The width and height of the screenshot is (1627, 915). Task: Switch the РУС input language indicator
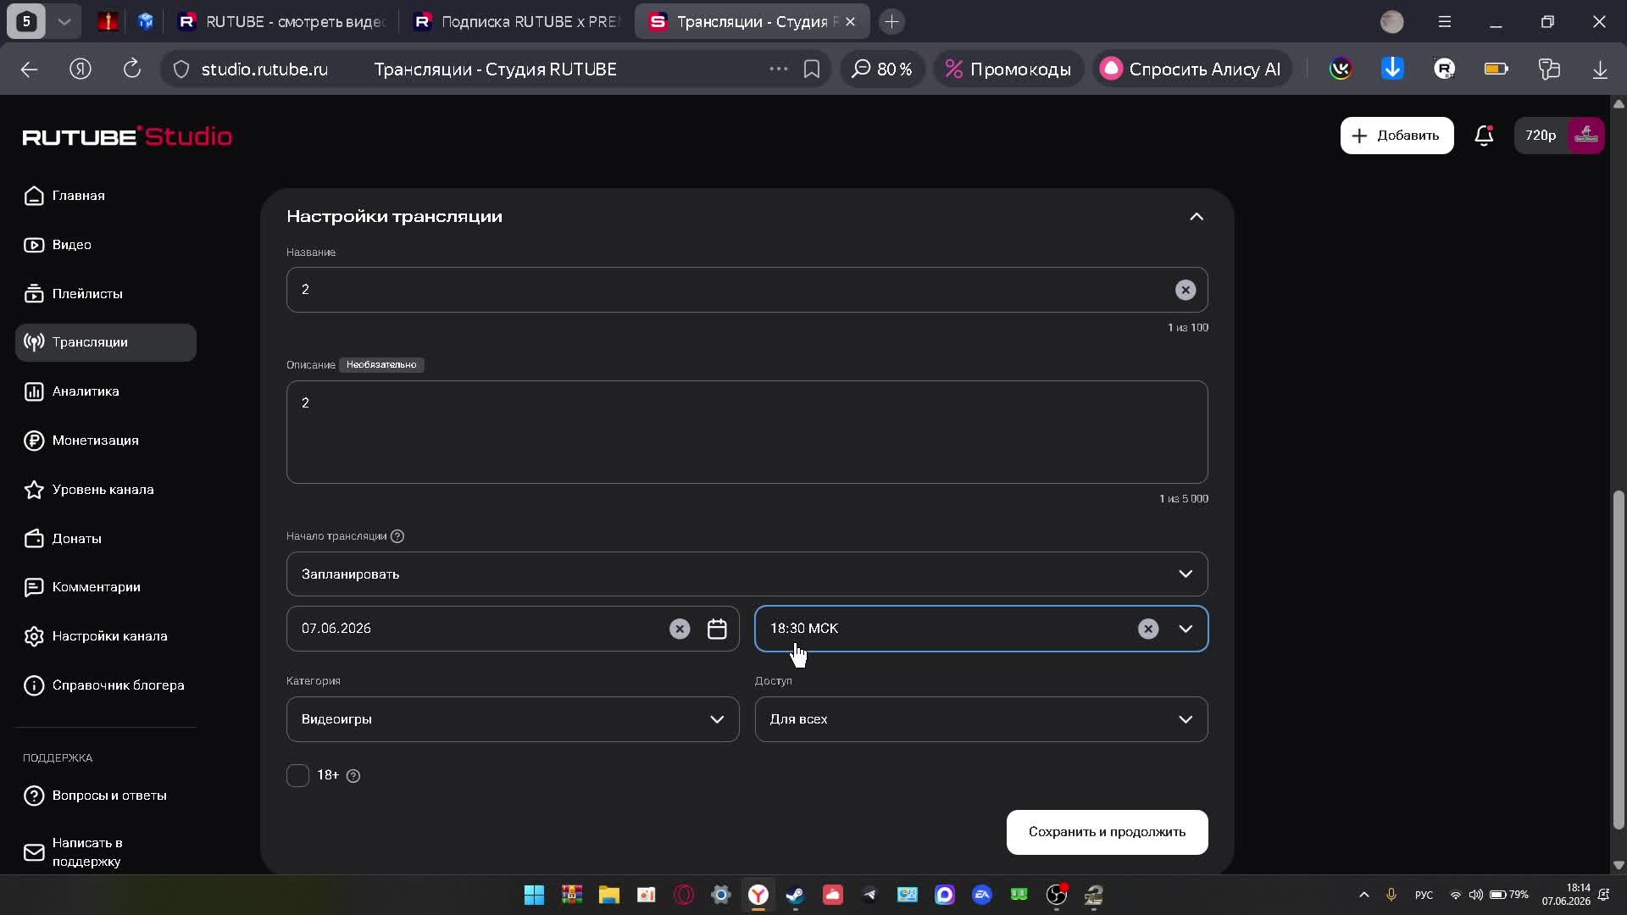pyautogui.click(x=1424, y=895)
